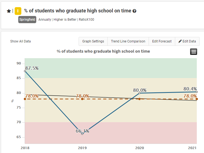Click the 2018 target marker at 78.0%
204x153 pixels.
point(25,99)
